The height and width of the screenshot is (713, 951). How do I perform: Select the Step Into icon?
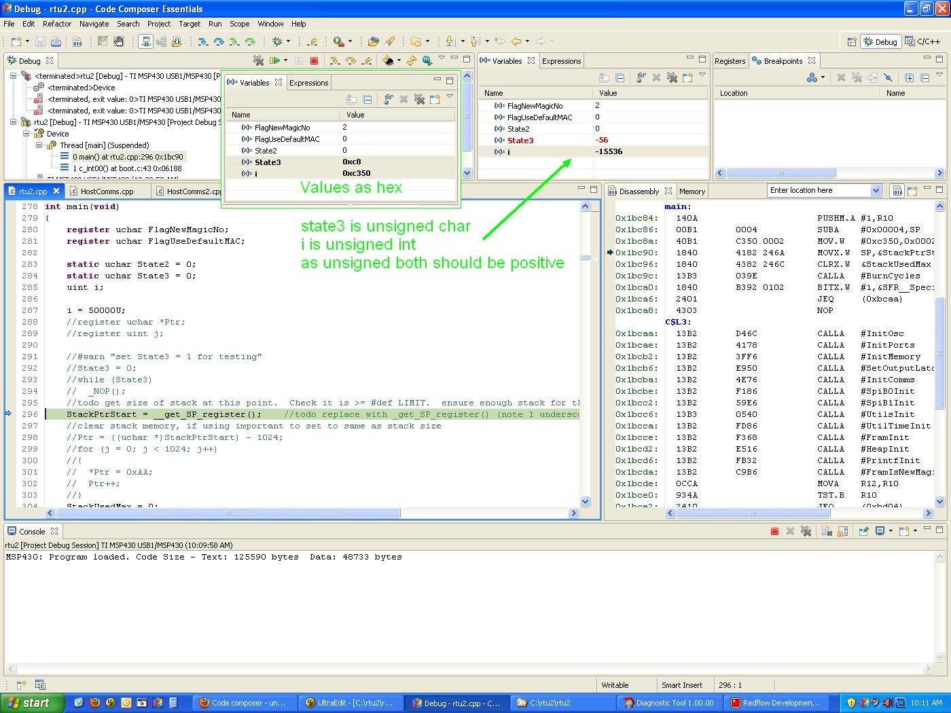click(x=336, y=60)
